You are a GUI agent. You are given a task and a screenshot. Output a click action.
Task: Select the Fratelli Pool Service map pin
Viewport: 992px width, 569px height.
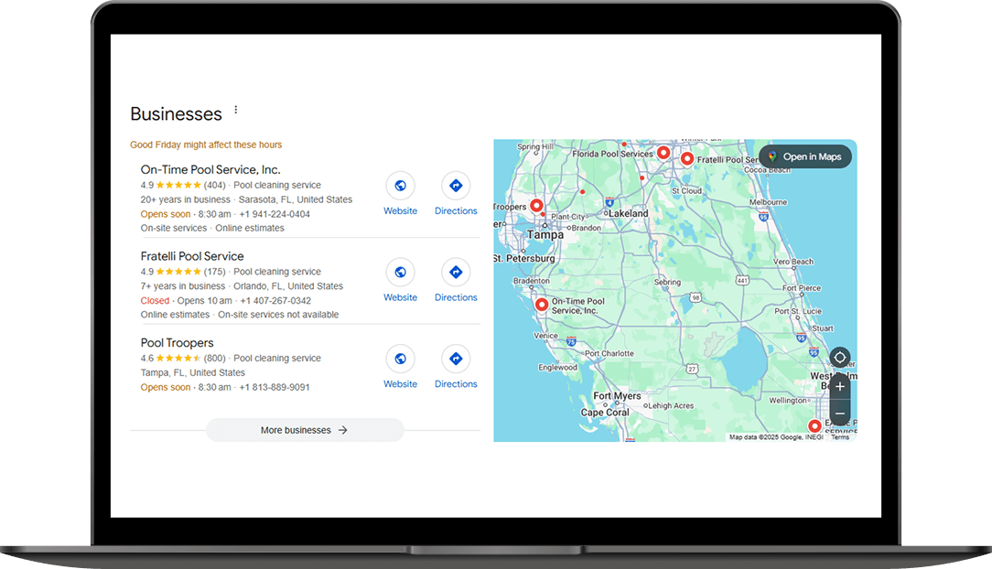pyautogui.click(x=687, y=158)
